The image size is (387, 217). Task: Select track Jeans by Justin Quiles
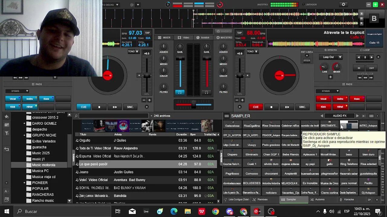click(x=146, y=172)
